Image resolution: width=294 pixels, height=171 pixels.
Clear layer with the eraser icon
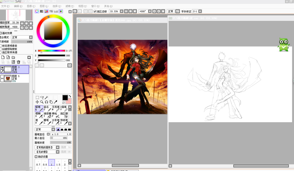(13, 62)
